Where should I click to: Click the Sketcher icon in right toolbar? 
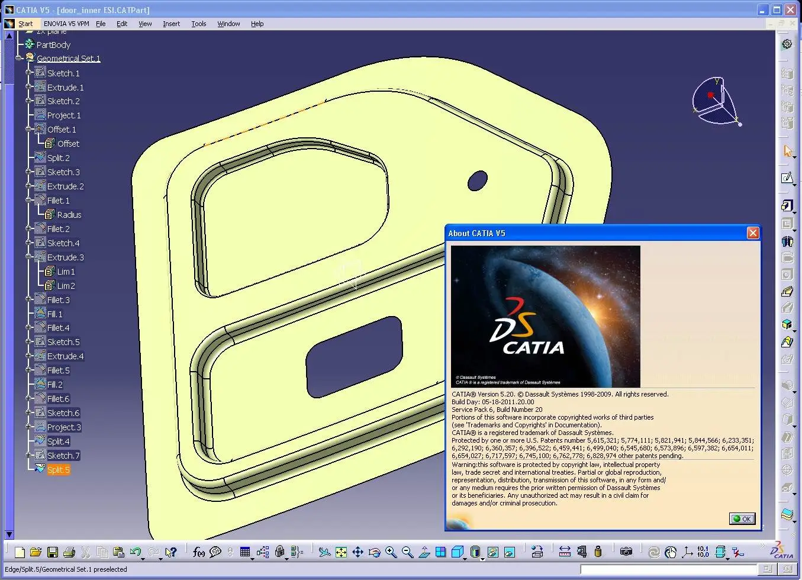[x=787, y=178]
